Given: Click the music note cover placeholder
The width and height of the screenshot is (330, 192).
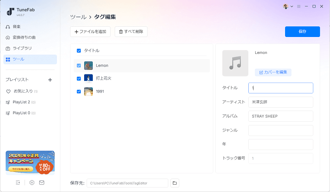Looking at the screenshot, I should (x=235, y=63).
